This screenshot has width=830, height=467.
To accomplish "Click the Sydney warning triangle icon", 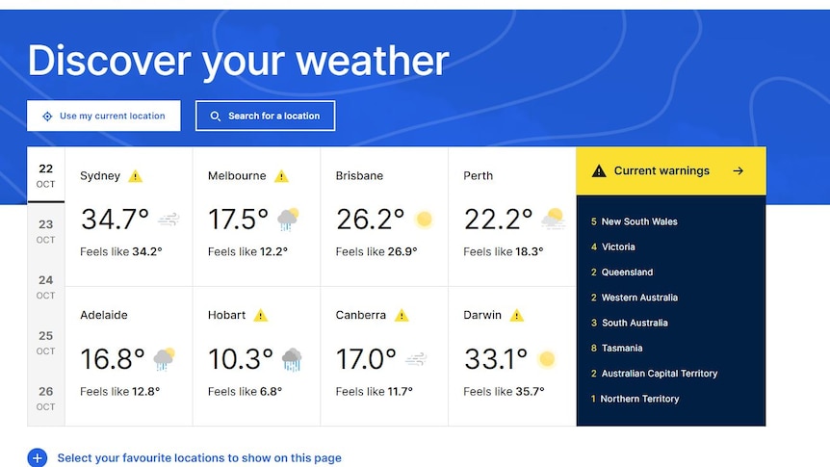I will click(136, 176).
